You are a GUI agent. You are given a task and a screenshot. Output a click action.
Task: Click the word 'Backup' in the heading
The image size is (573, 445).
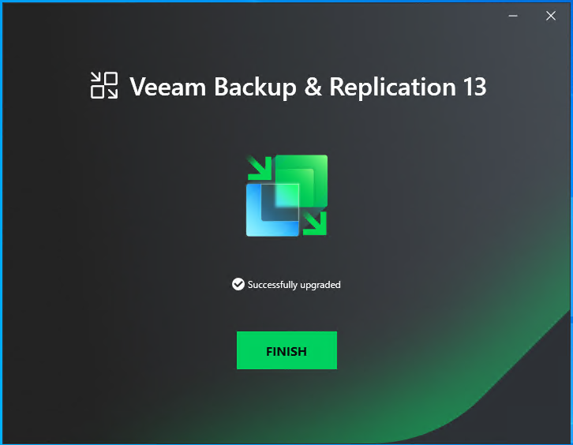click(x=255, y=87)
